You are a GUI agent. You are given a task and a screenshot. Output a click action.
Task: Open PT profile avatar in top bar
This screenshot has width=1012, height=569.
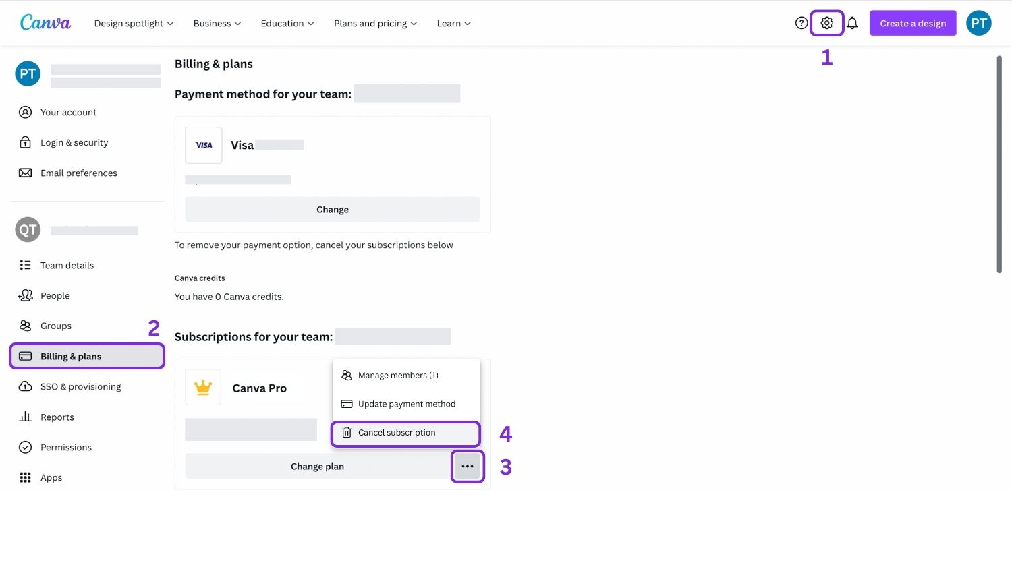click(979, 23)
